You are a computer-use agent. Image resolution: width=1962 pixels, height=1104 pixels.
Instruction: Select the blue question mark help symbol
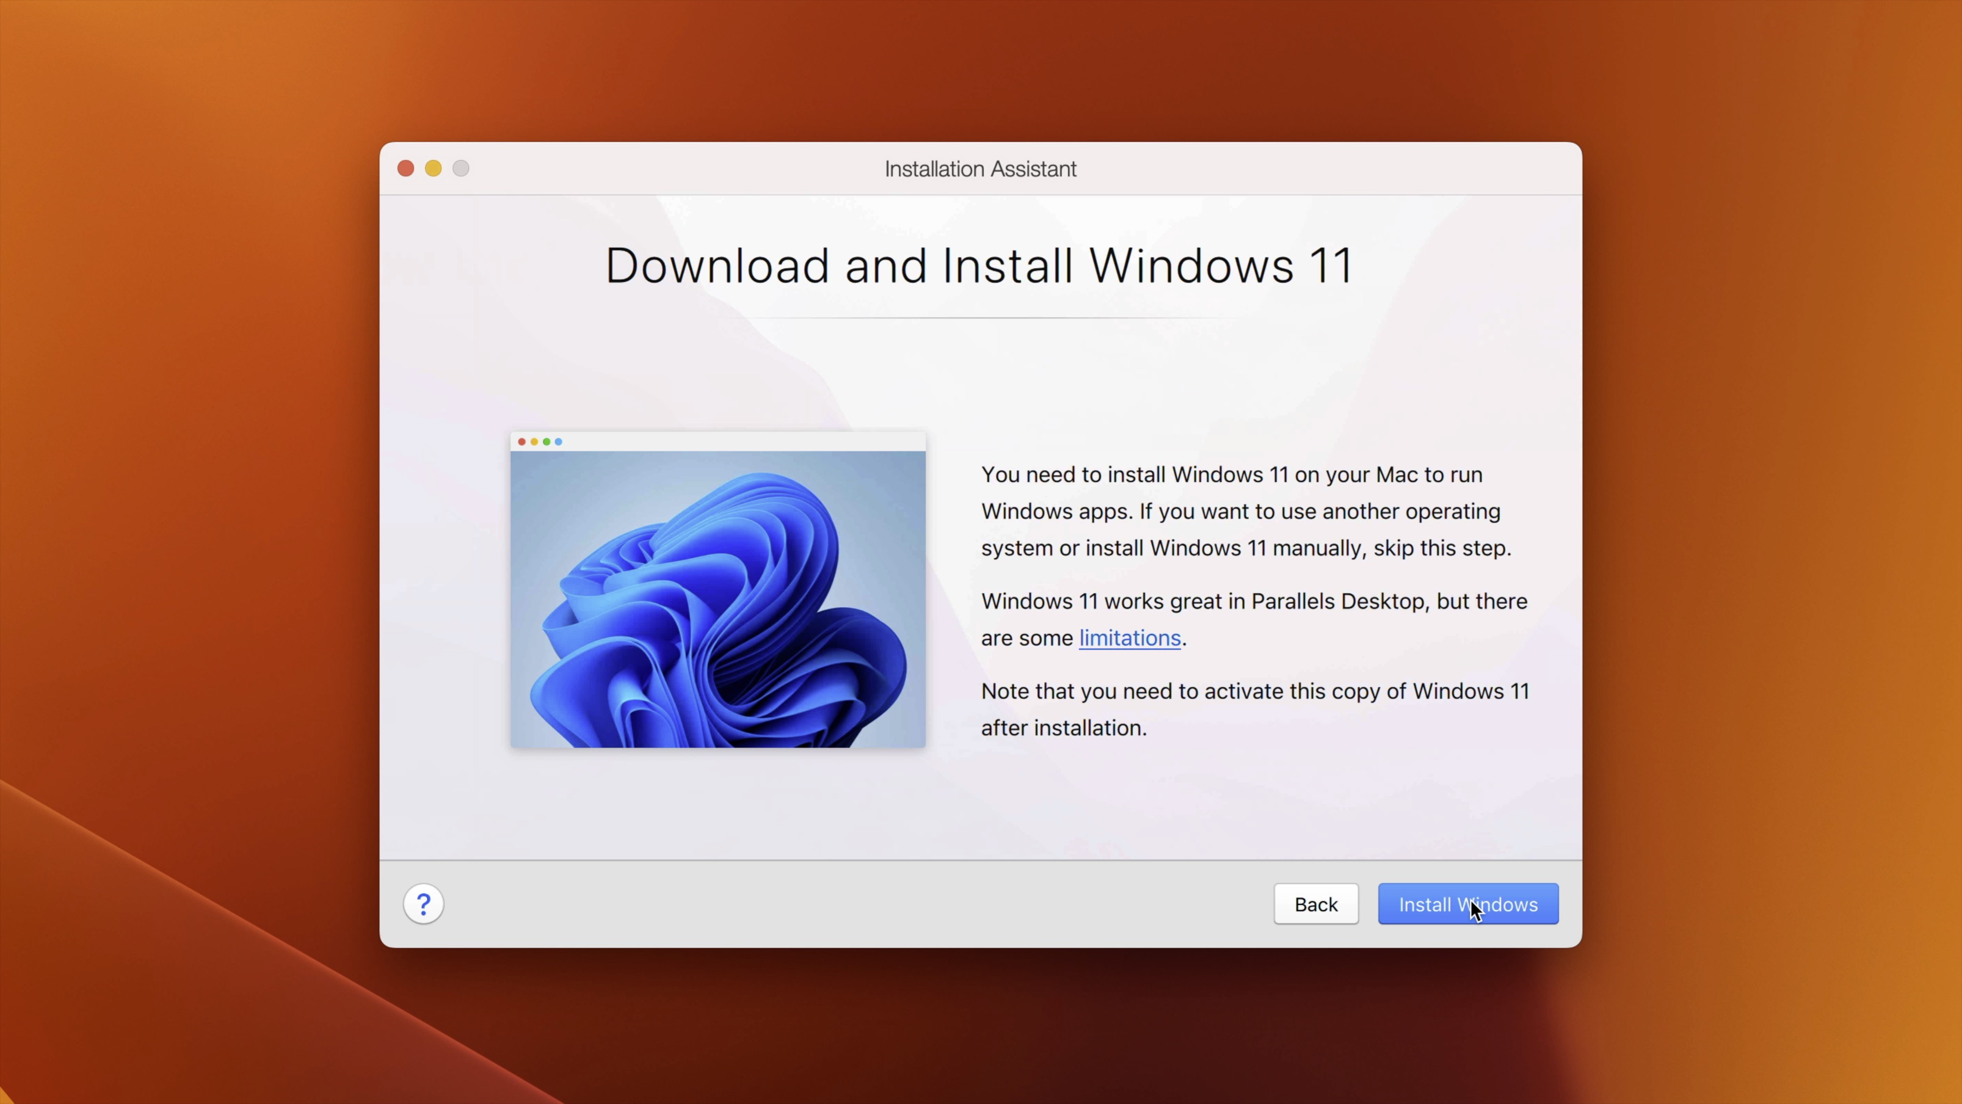coord(423,904)
